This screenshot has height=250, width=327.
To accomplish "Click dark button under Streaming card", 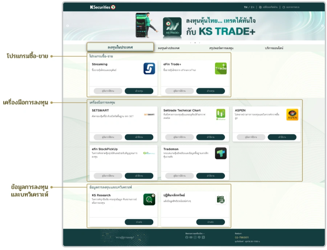I will pyautogui.click(x=139, y=91).
